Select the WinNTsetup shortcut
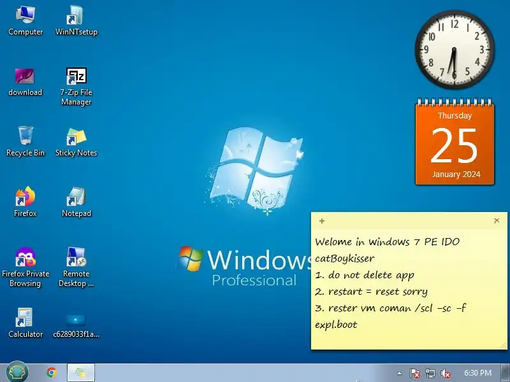Screen dimensions: 510x382 click(76, 20)
